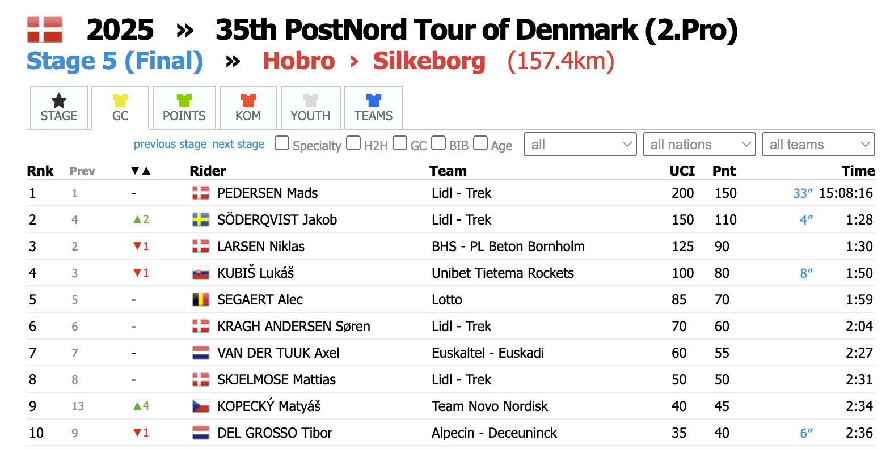Click the sort arrows in the column header
This screenshot has width=886, height=449.
141,171
